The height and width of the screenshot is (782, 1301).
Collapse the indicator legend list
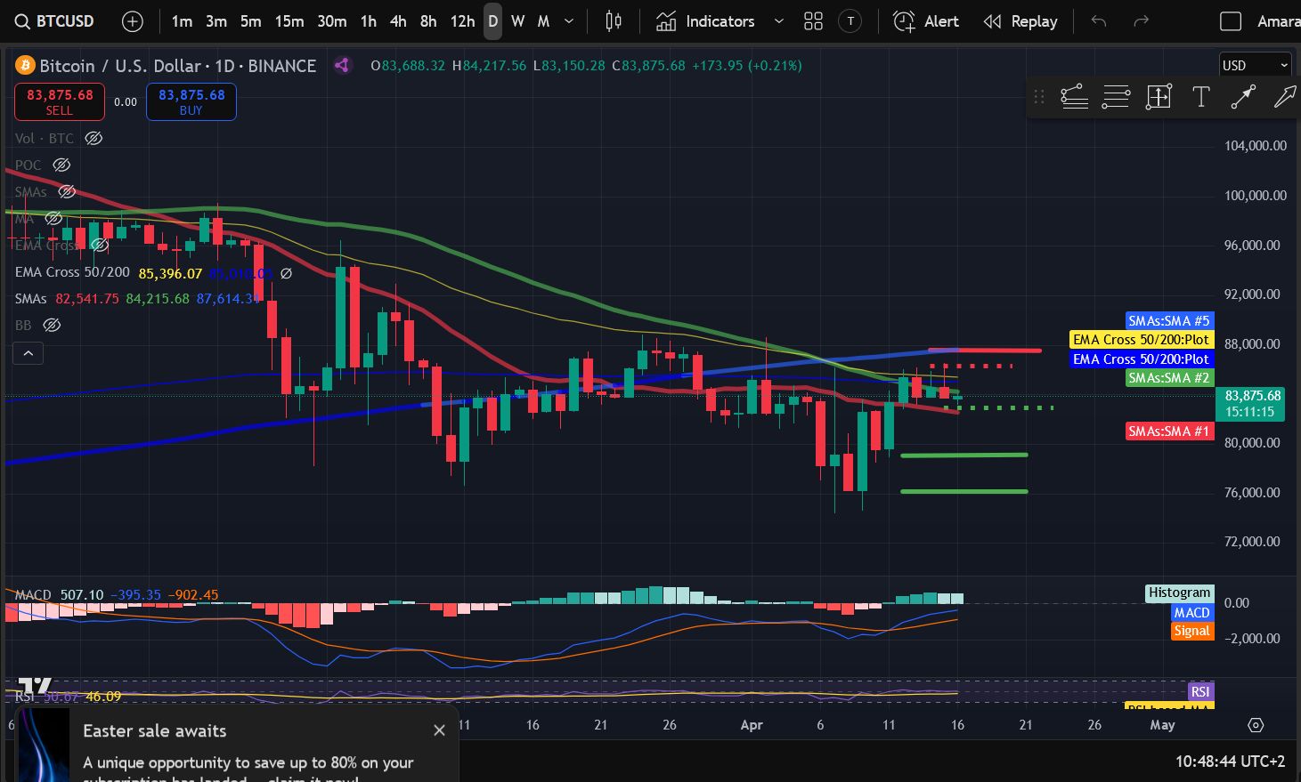pyautogui.click(x=28, y=353)
